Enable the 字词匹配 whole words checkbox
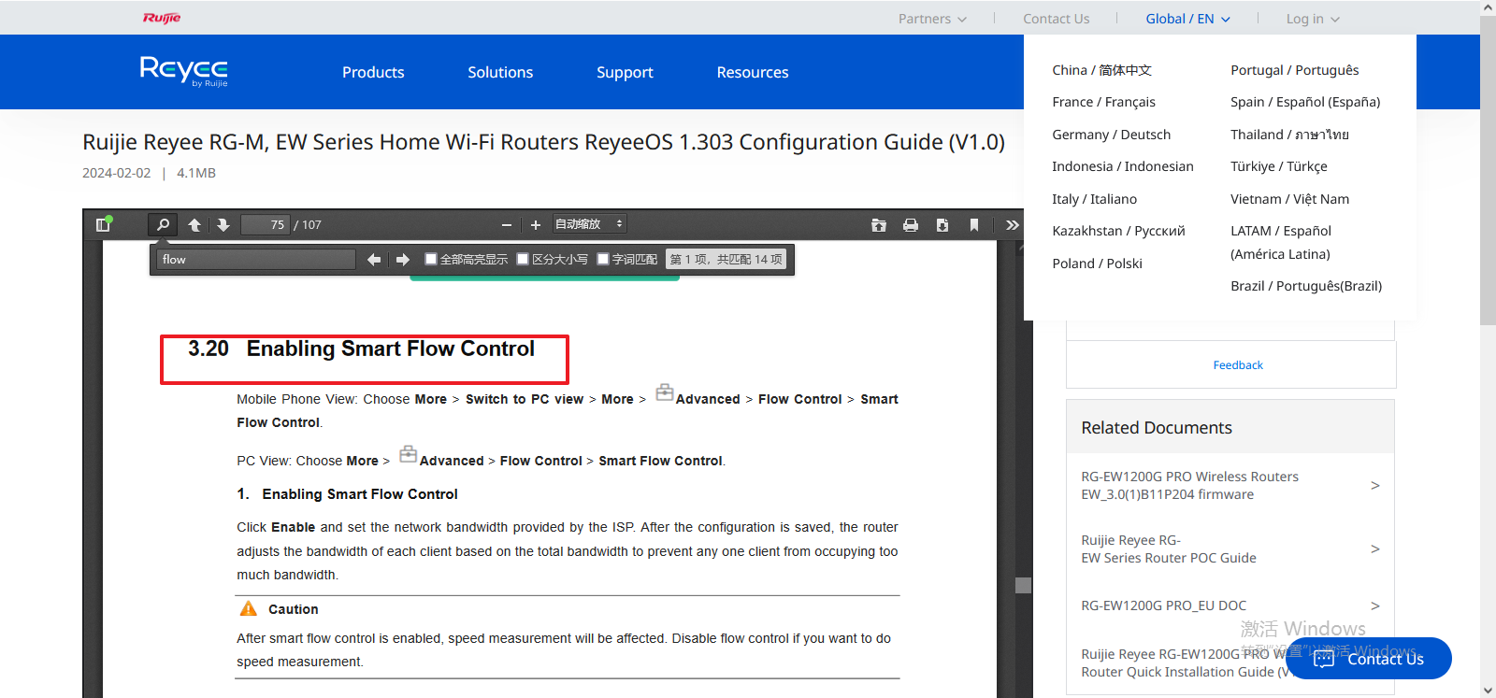Screen dimensions: 1496x698 point(603,259)
